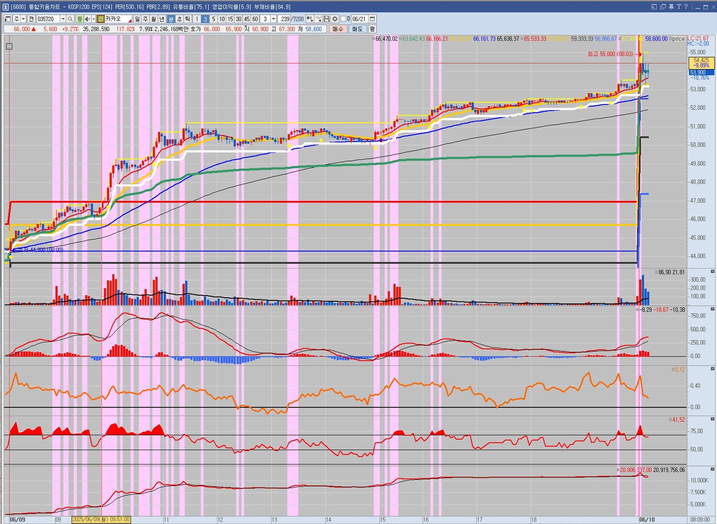Expand the 주 market type dropdown
Screen dimensions: 717x524
point(23,19)
